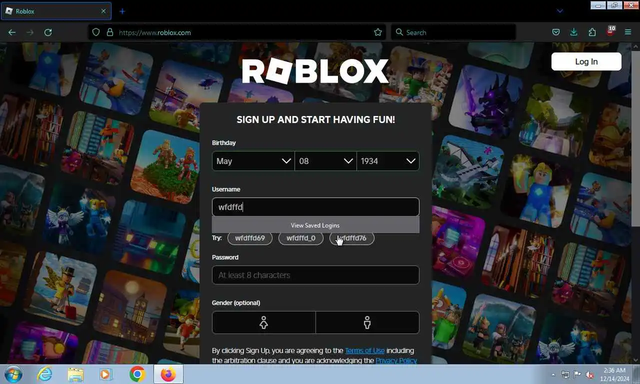Reload the Roblox page
Viewport: 640px width, 384px height.
point(48,32)
